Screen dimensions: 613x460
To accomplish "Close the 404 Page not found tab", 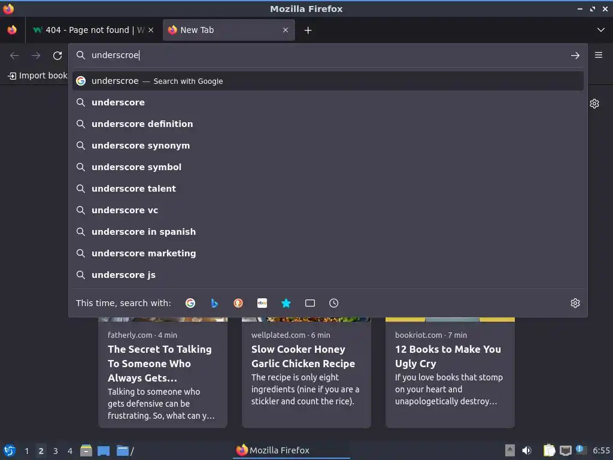I will pos(151,30).
